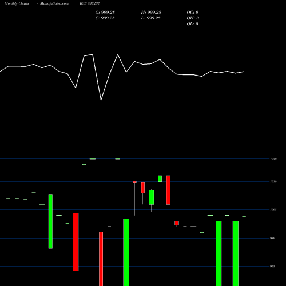The height and width of the screenshot is (286, 286).
Task: Click the 'MunafaSutra.com' label
Action: point(54,3)
